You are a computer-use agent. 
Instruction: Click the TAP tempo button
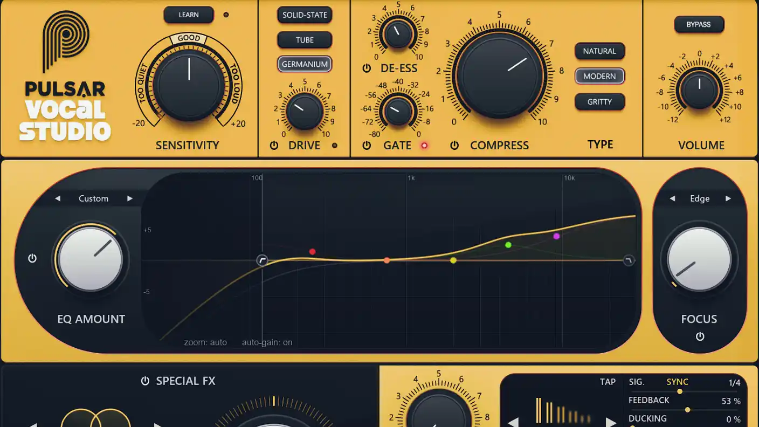pos(608,382)
